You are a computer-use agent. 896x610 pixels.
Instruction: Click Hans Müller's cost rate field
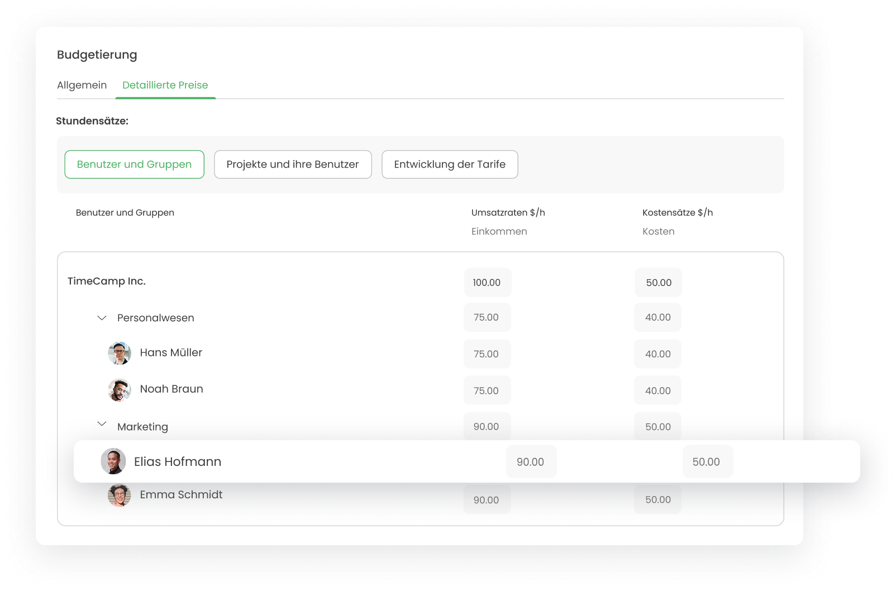click(x=657, y=354)
